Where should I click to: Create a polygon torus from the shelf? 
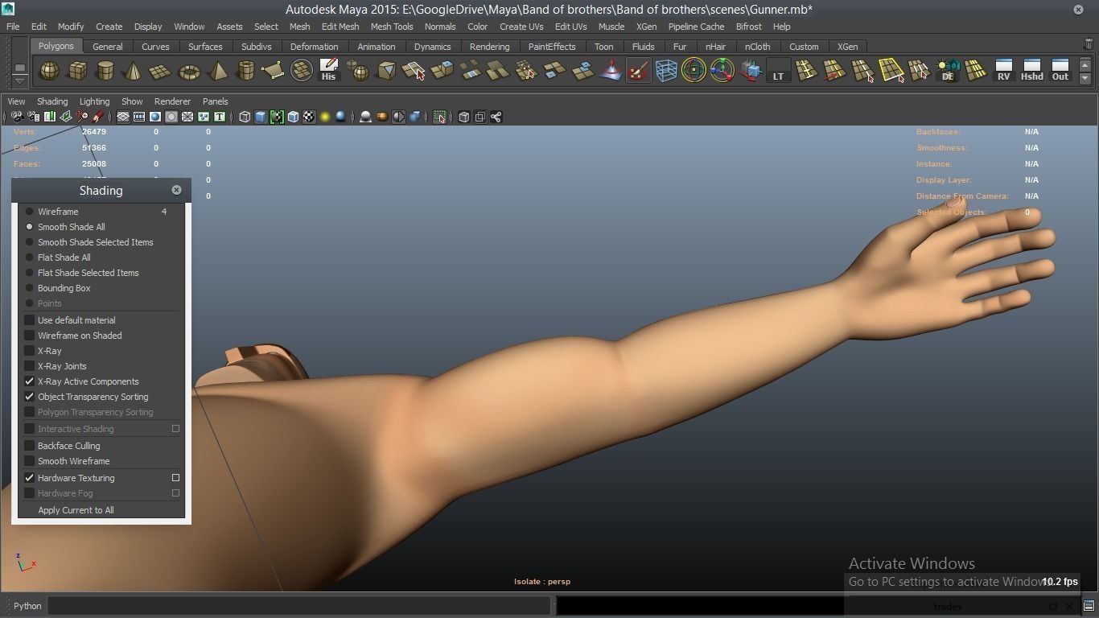189,71
